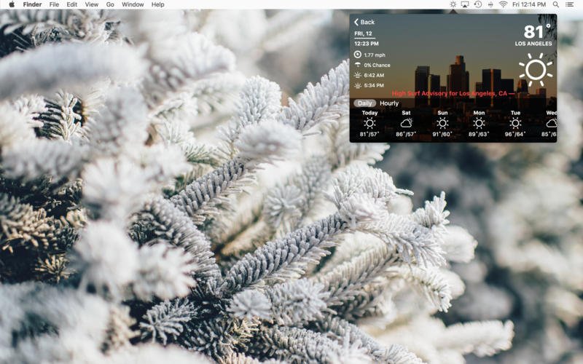Open Notification Center list icon
Image resolution: width=583 pixels, height=364 pixels.
tap(569, 4)
